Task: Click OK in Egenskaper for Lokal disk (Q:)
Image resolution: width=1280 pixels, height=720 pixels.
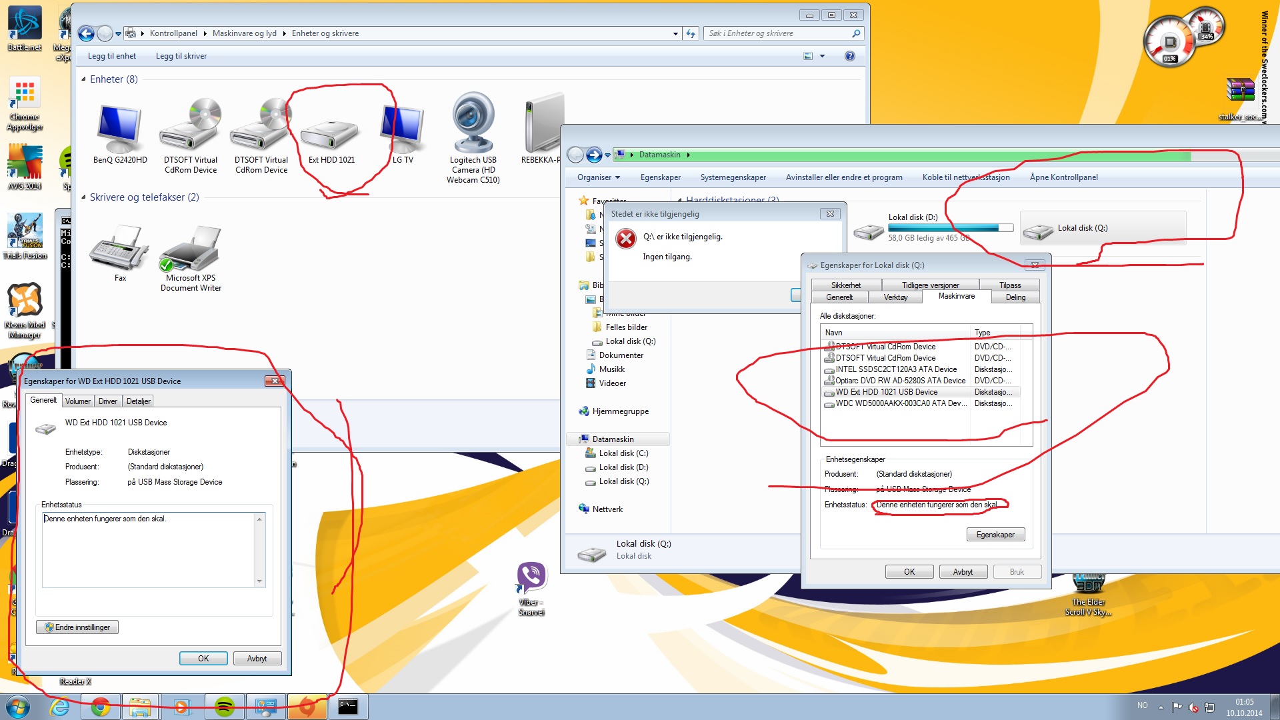Action: (909, 572)
